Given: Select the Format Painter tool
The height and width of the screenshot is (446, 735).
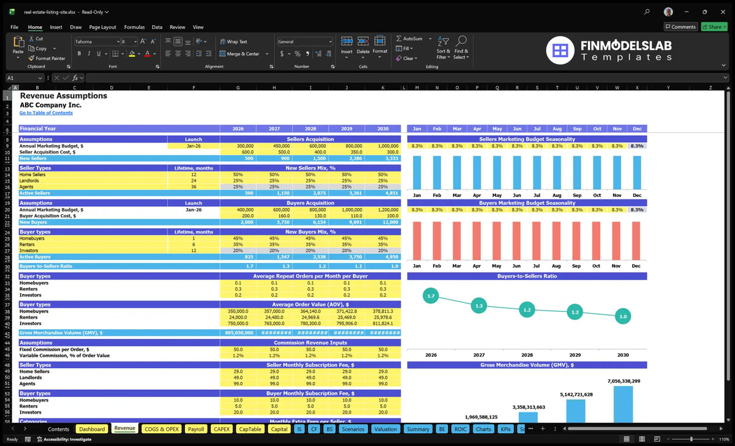Looking at the screenshot, I should click(x=47, y=58).
